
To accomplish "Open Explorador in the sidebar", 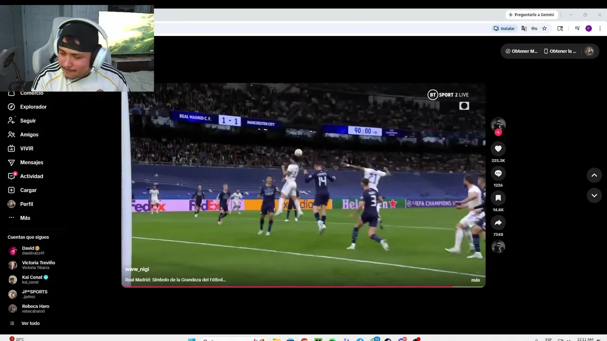I will coord(33,107).
